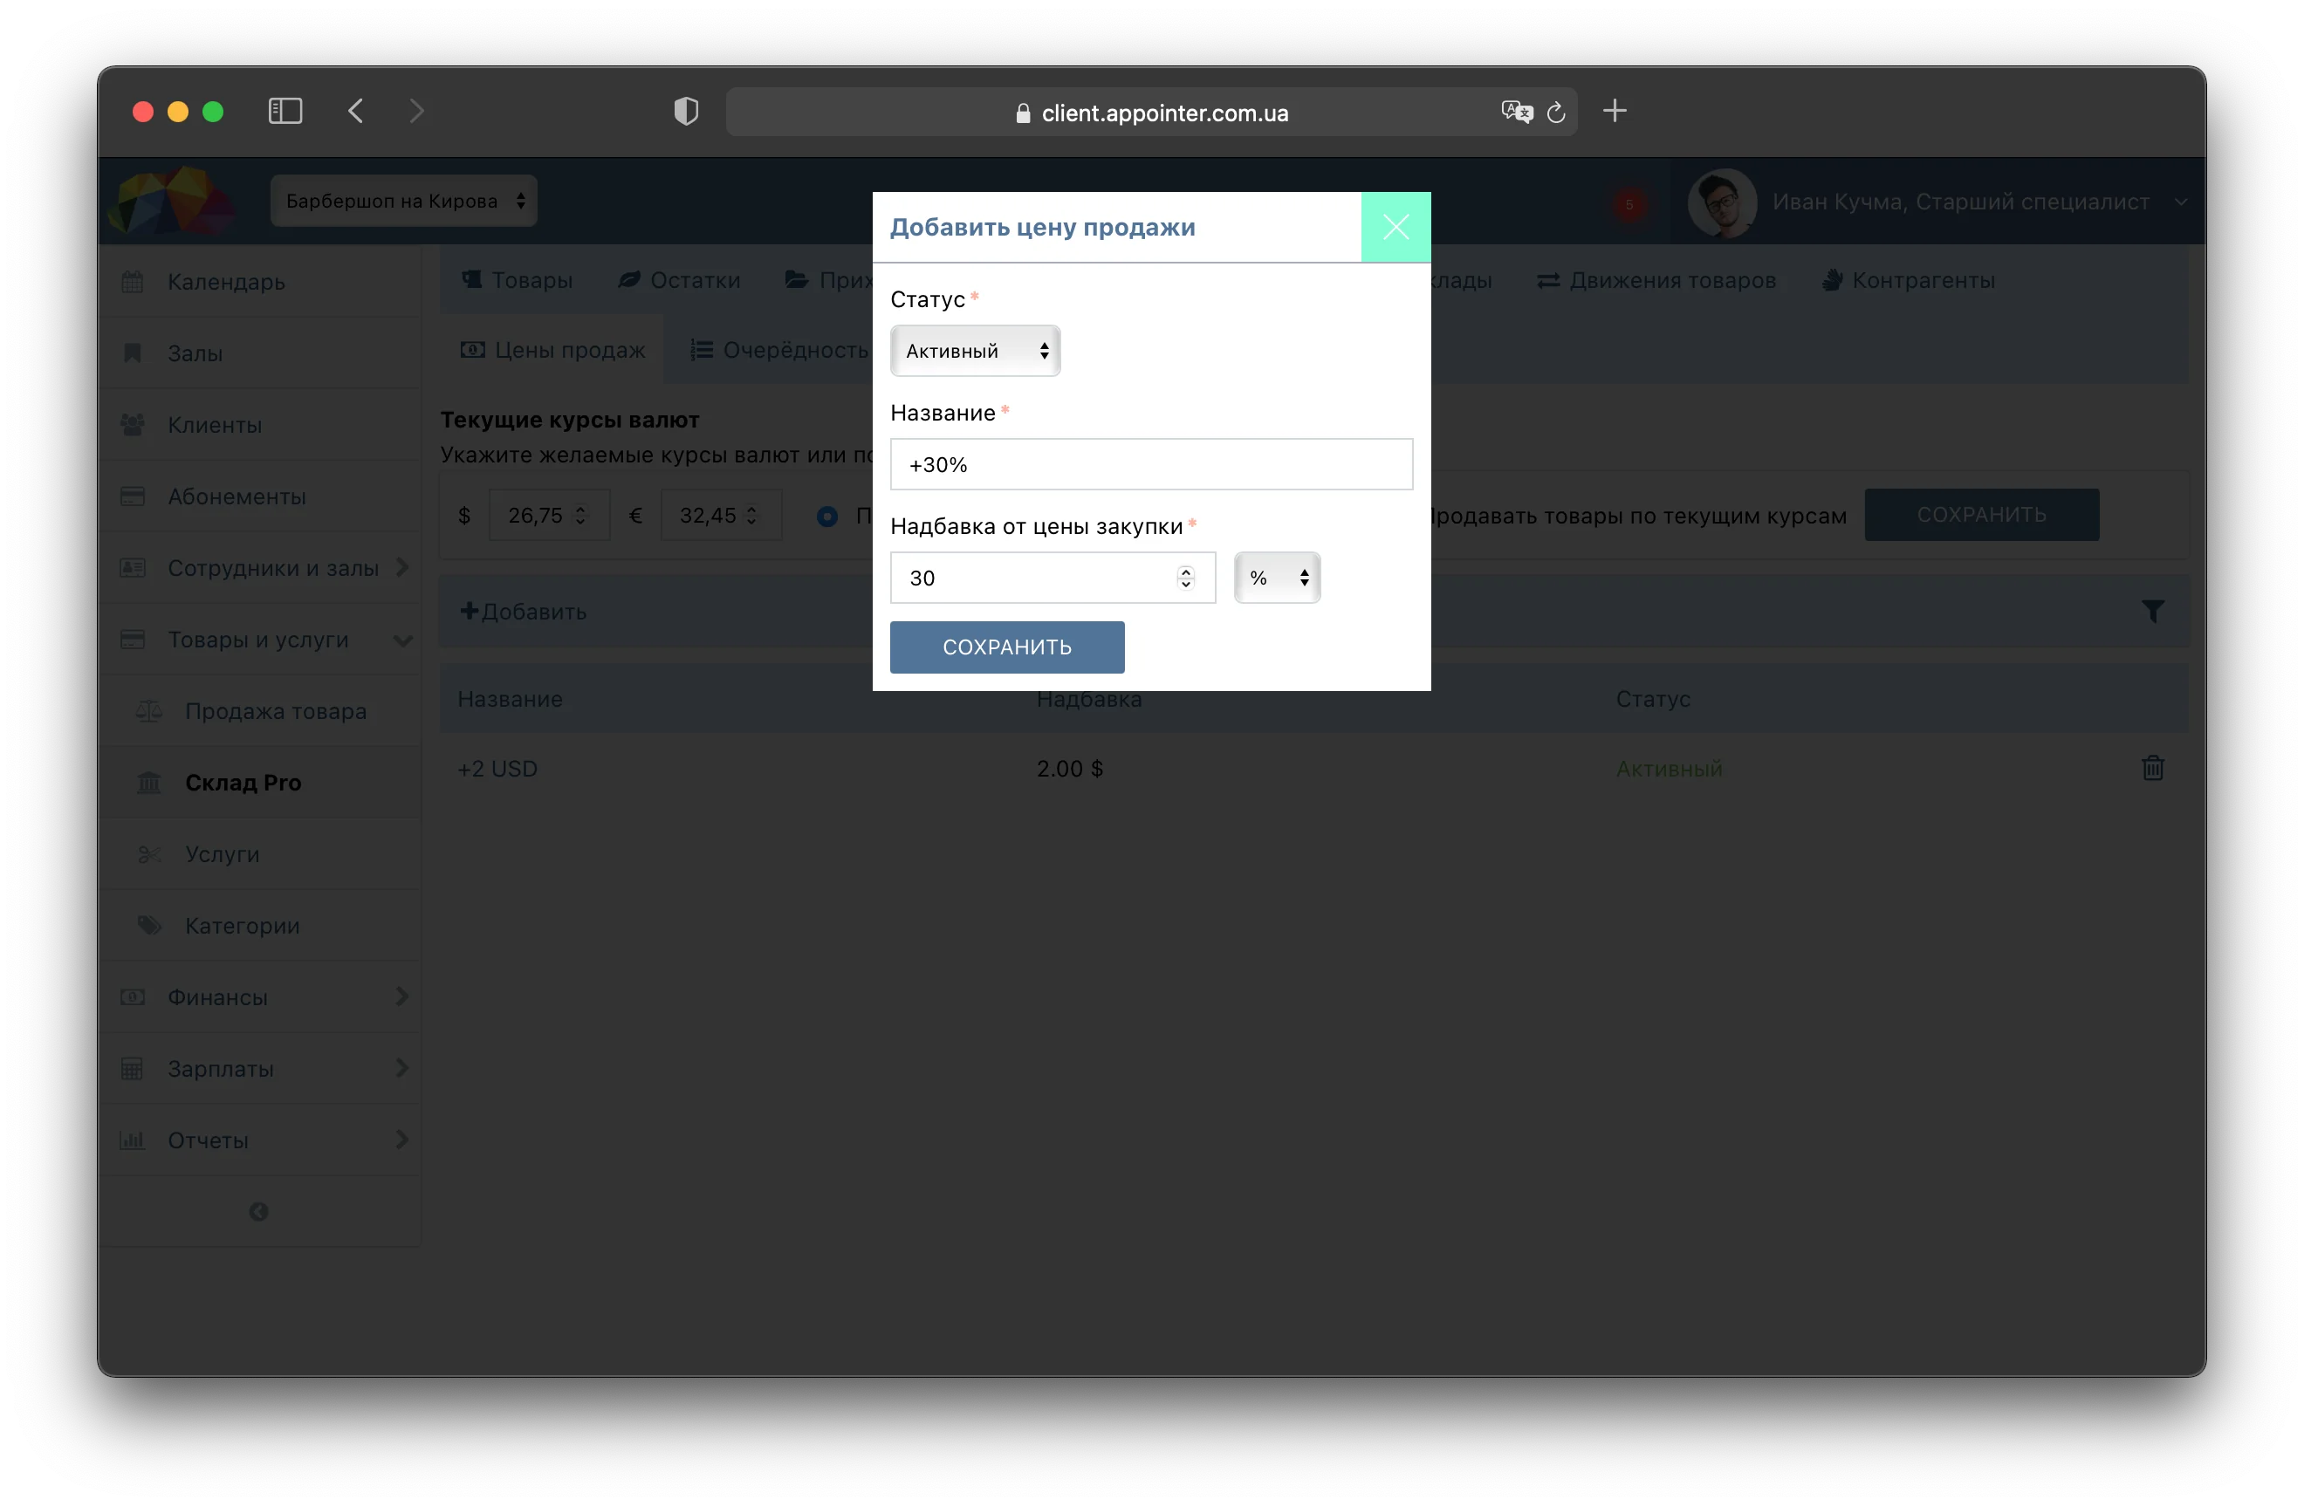Click the dark СОХРАНИТЬ currency rates button
Viewport: 2304px width, 1506px height.
tap(1982, 514)
